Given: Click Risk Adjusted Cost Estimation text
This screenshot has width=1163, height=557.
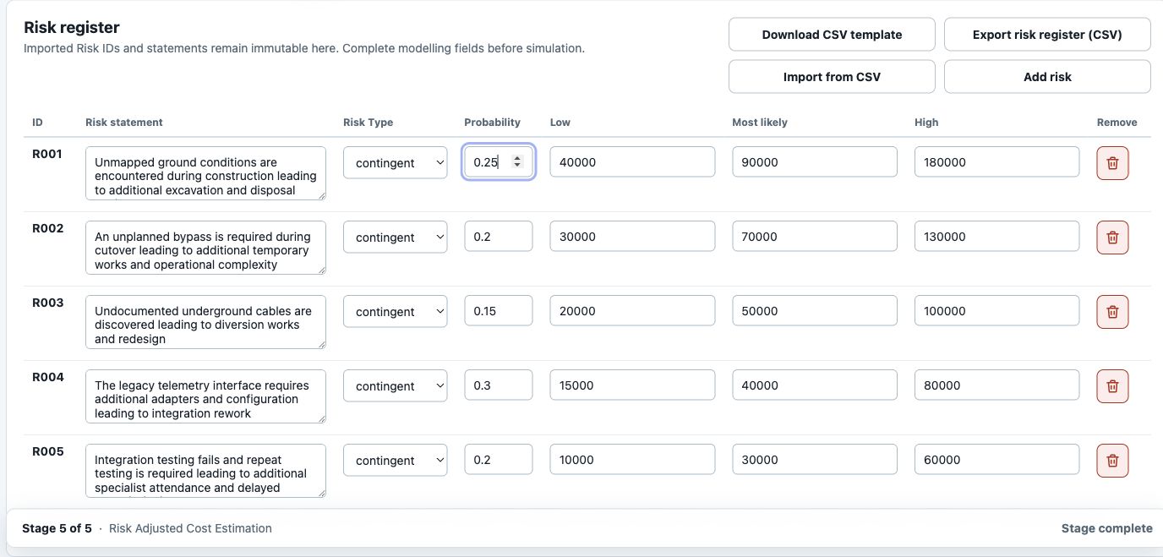Looking at the screenshot, I should [190, 528].
